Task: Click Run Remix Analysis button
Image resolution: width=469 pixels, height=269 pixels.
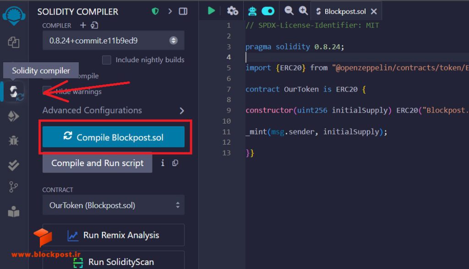Action: (114, 235)
